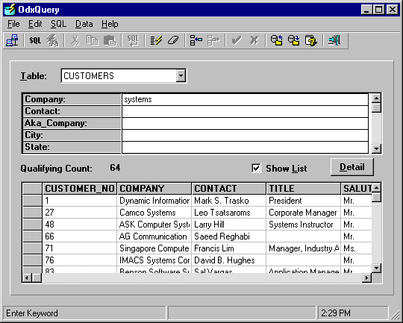This screenshot has height=323, width=403.
Task: Select the Camco Systems row header
Action: coord(32,213)
